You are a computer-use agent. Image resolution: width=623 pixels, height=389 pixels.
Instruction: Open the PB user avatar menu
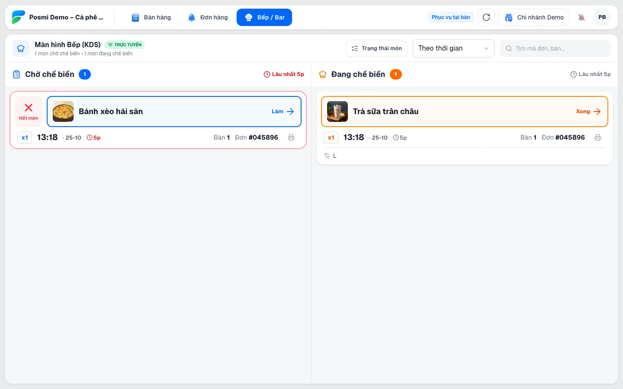click(x=602, y=17)
